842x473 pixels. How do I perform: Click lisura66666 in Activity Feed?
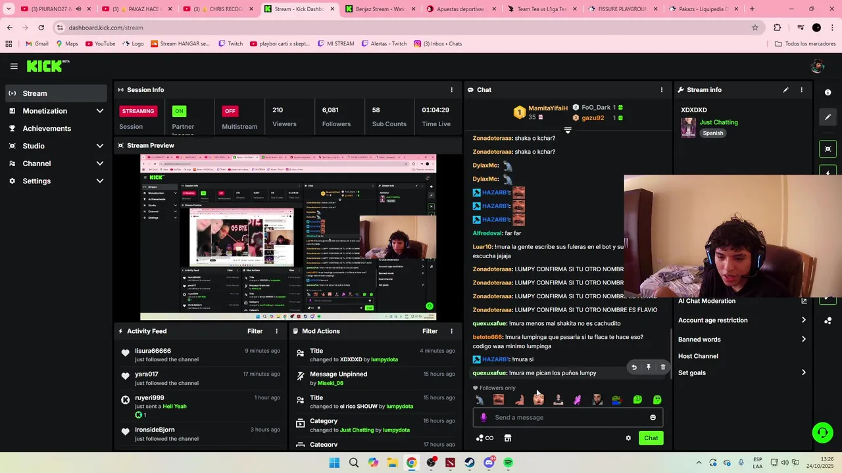coord(153,351)
